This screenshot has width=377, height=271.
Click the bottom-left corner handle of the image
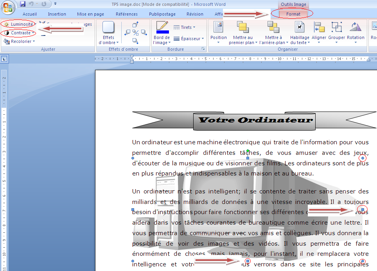coord(133,261)
